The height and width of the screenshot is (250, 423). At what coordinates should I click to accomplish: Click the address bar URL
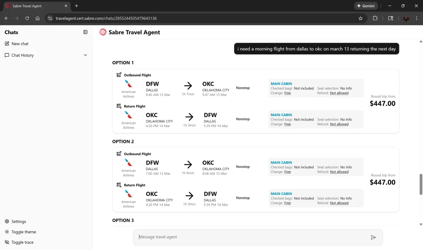pos(106,18)
